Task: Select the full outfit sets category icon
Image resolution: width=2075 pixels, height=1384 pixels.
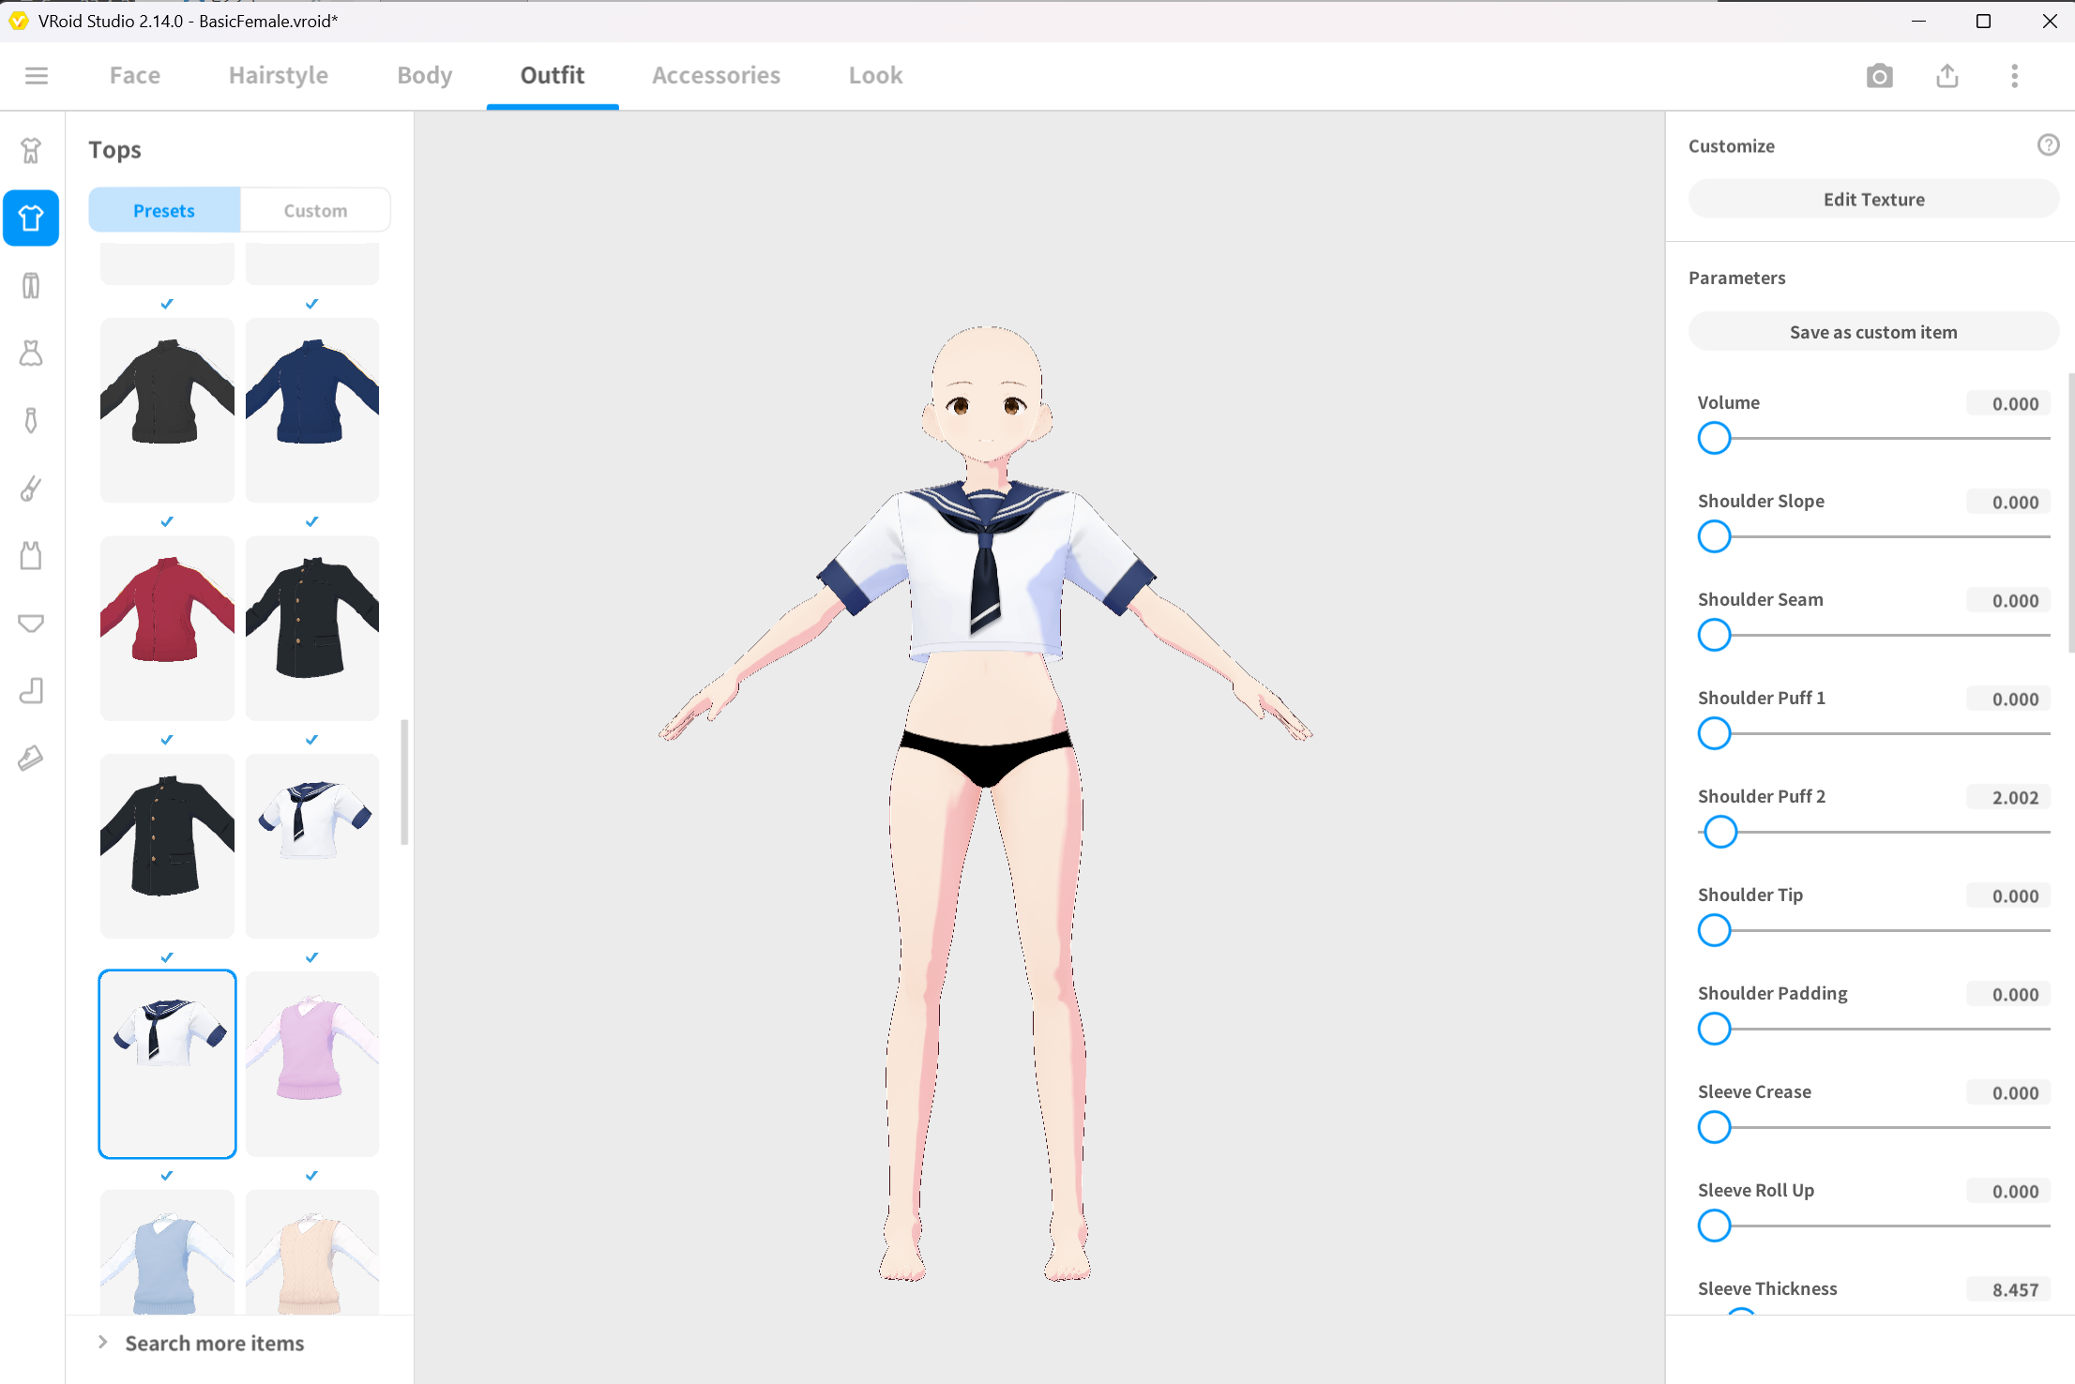Action: click(31, 150)
